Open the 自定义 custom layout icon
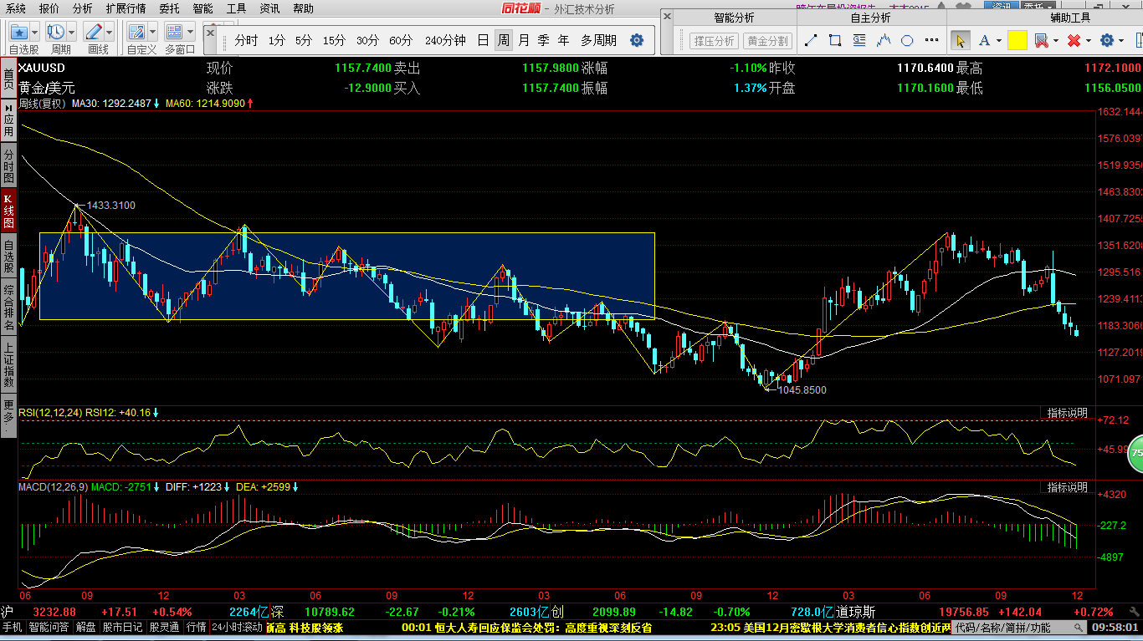 (136, 33)
